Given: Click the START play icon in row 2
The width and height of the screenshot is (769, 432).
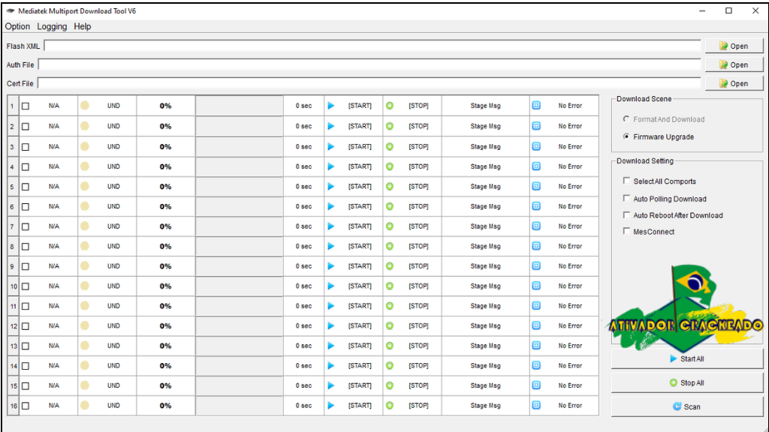Looking at the screenshot, I should [x=331, y=126].
